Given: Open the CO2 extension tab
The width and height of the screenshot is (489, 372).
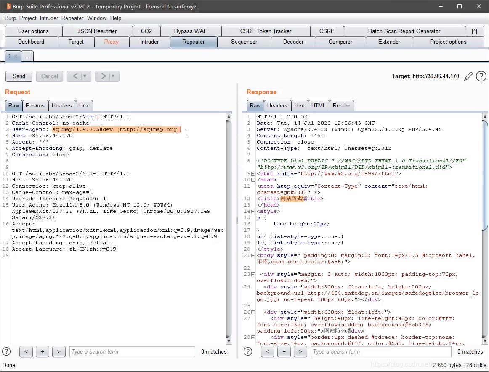Looking at the screenshot, I should tap(146, 31).
